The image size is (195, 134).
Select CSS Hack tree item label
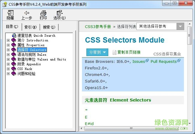click(x=25, y=69)
